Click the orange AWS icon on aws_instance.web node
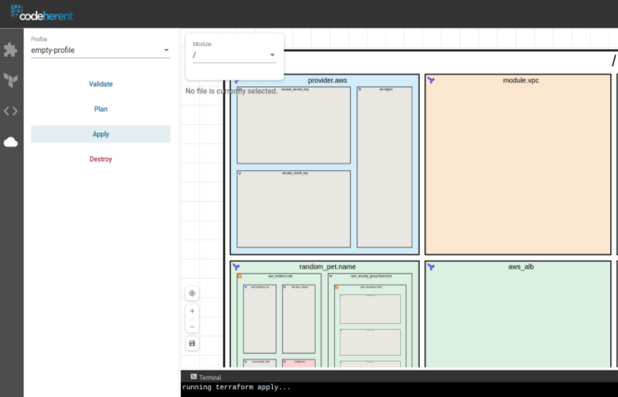618x397 pixels. [x=239, y=276]
